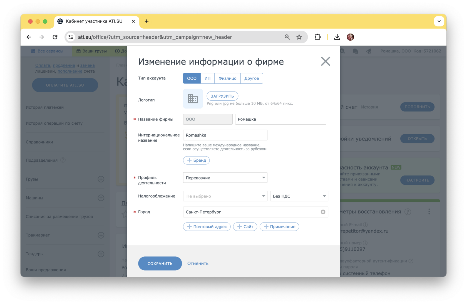
Task: Click the Оплата link in sidebar
Action: 43,65
